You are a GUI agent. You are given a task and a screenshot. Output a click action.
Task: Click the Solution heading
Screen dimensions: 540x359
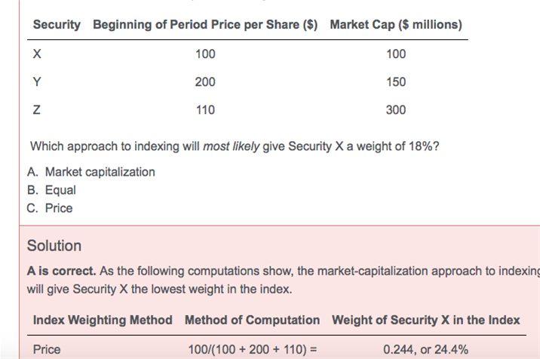click(x=54, y=246)
